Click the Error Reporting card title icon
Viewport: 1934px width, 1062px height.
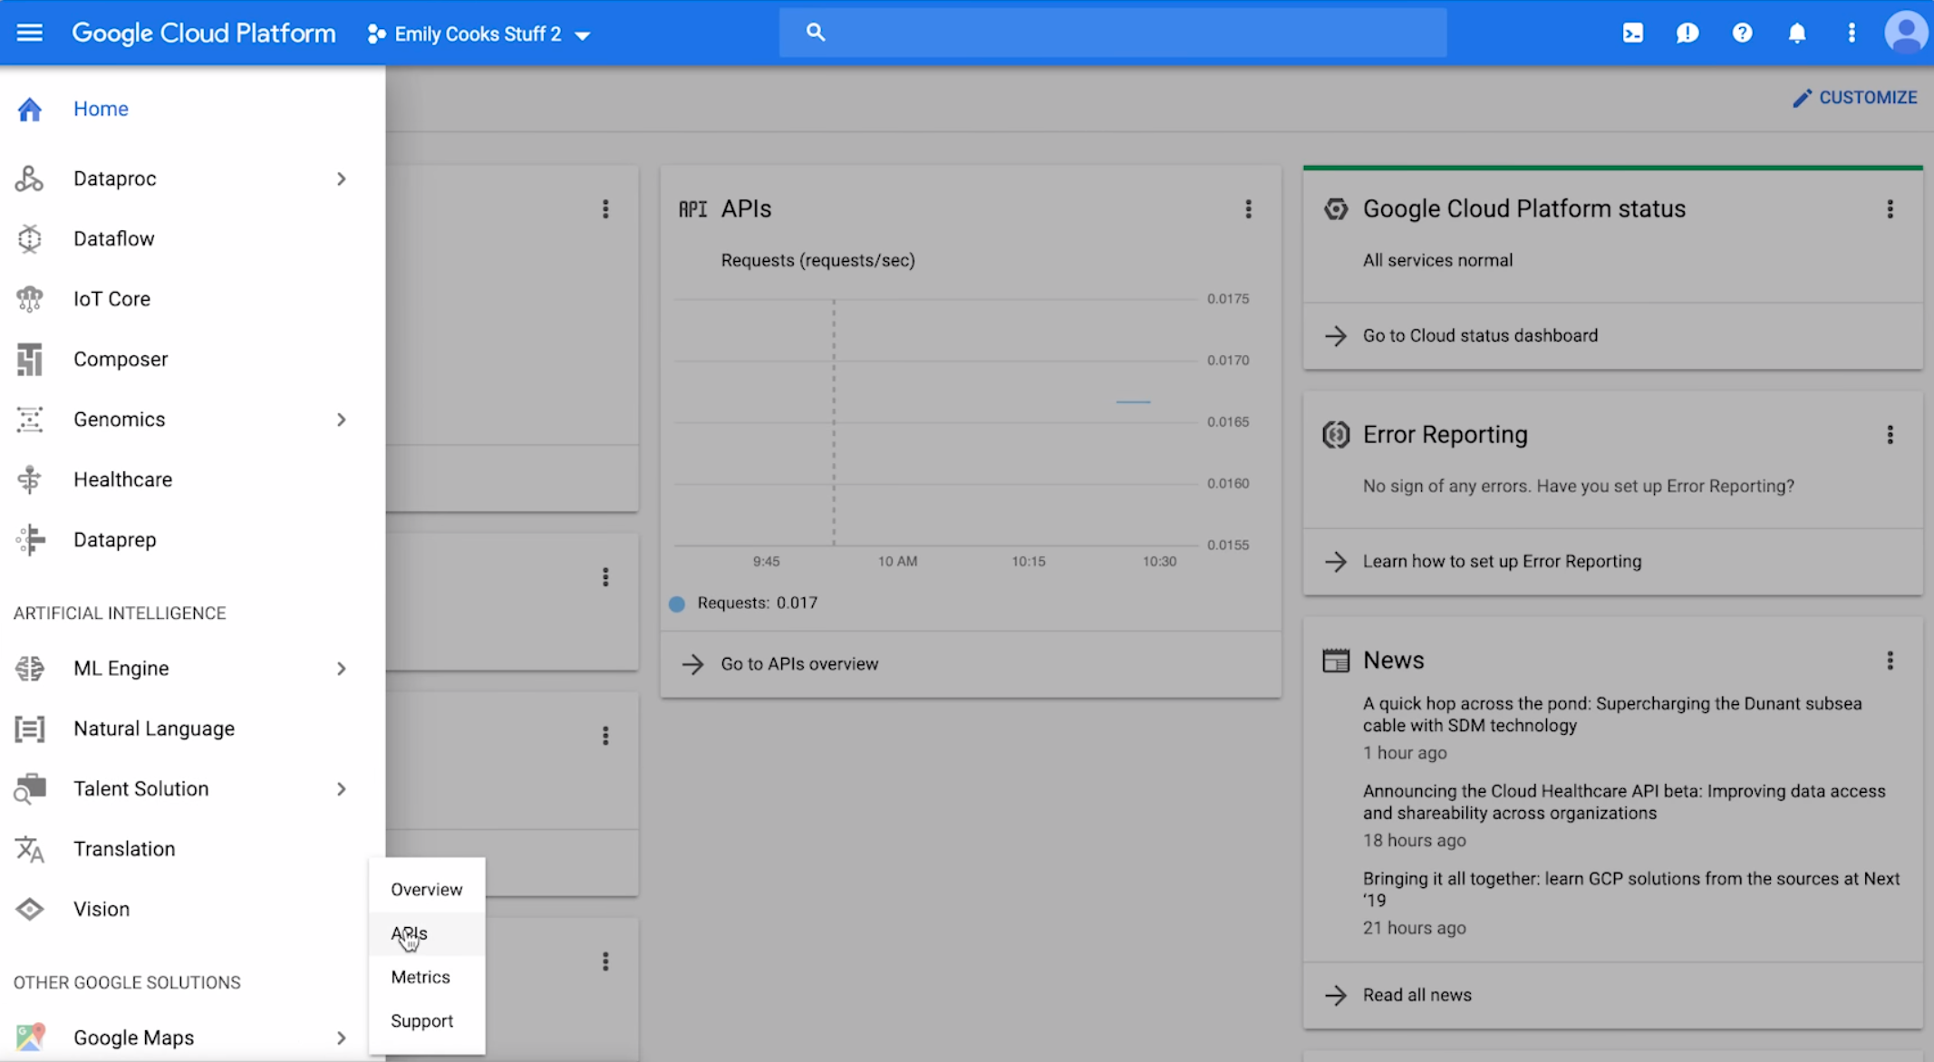pos(1335,435)
